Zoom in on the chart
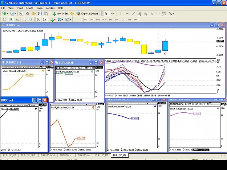Viewport: 227px width, 170px height. coord(24,19)
